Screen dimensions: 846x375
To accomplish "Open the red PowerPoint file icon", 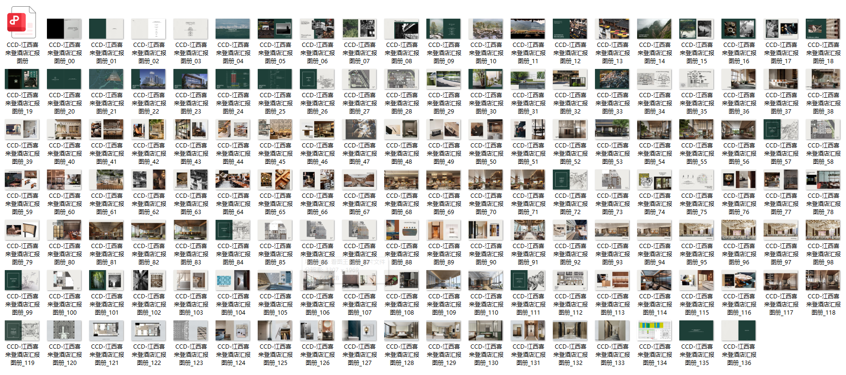I will 22,22.
